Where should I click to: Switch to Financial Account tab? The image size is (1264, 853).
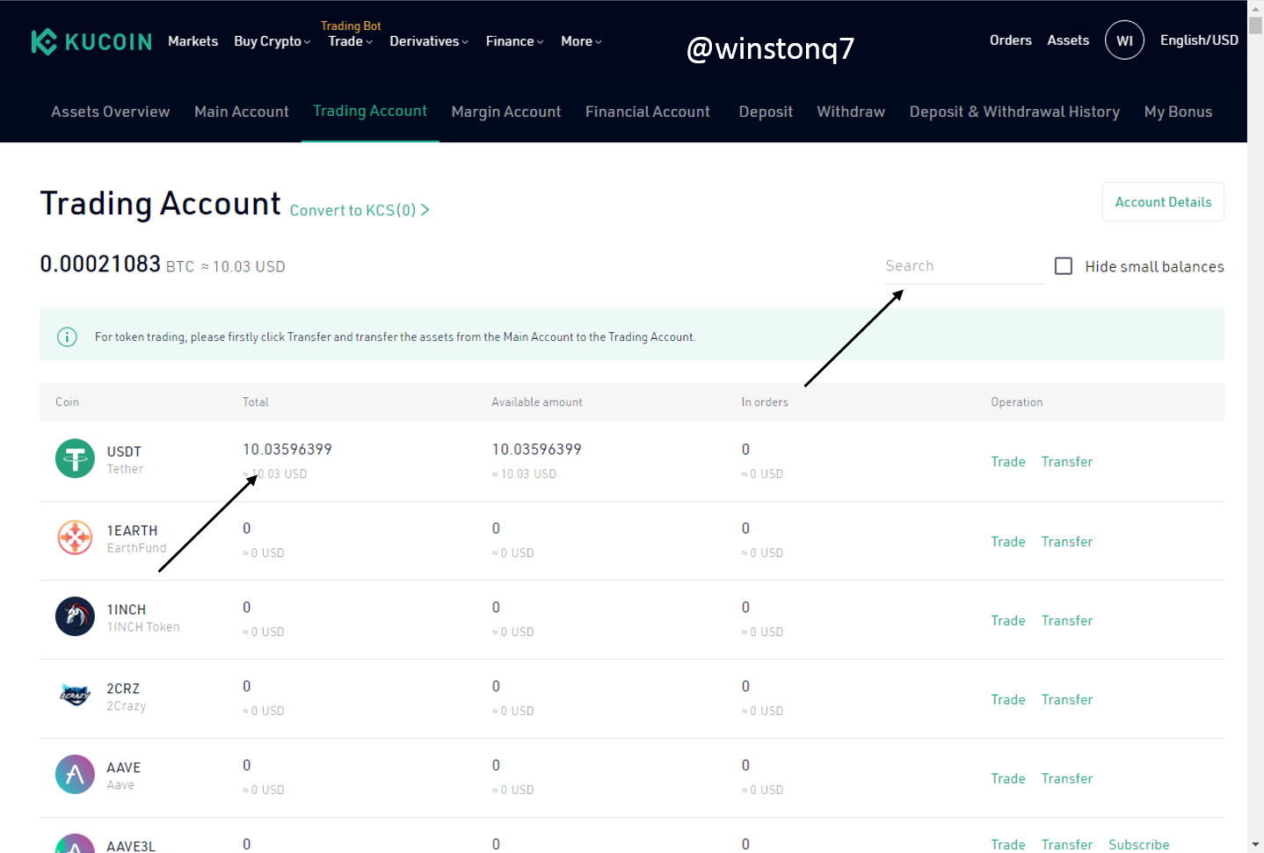click(x=648, y=112)
